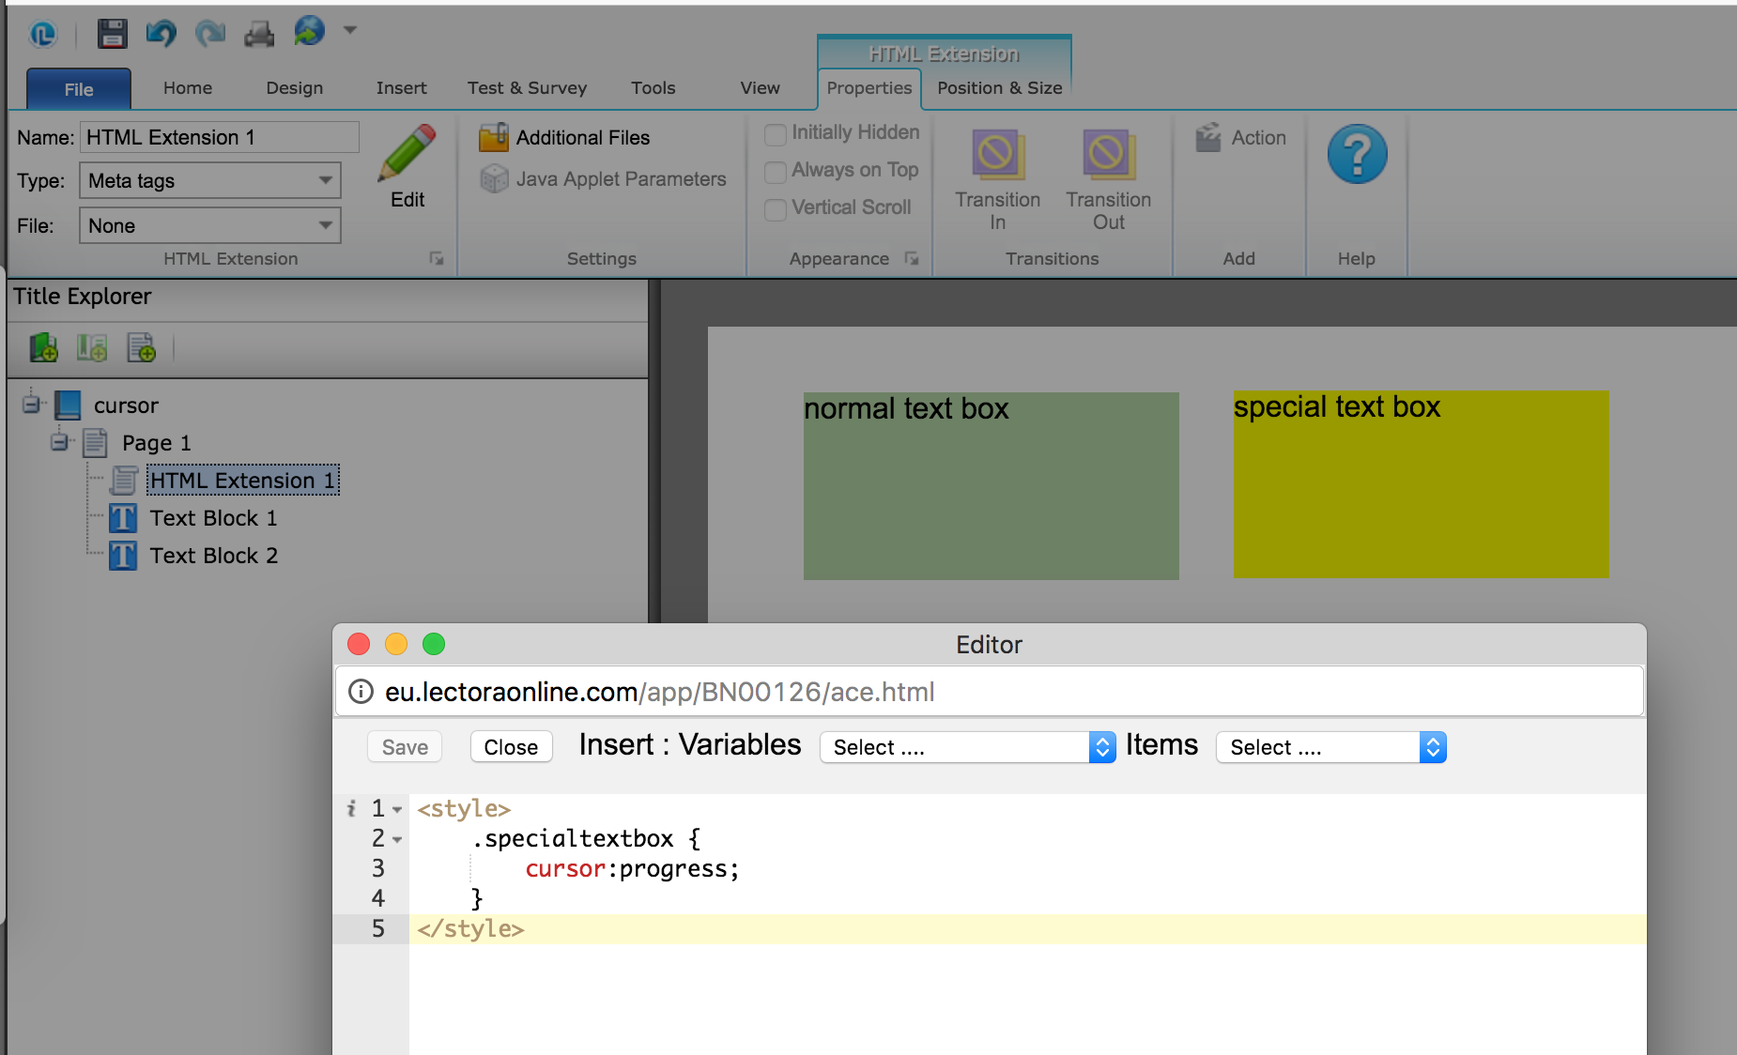Click the Lectora logo icon
1737x1055 pixels.
tap(43, 34)
